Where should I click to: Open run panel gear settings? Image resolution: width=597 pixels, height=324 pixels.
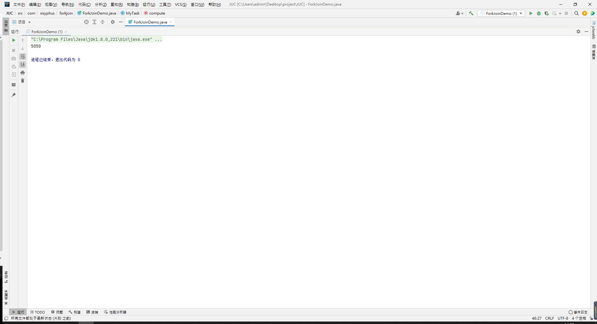578,32
